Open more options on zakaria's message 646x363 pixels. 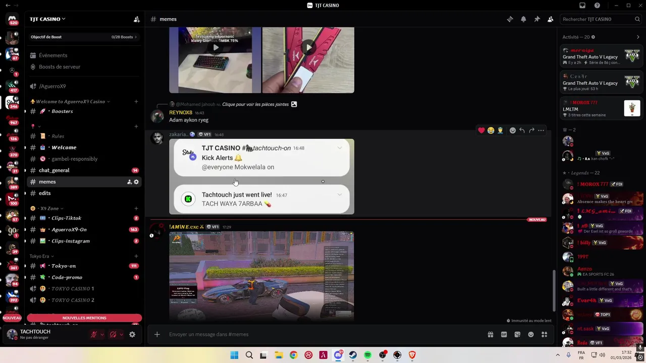pyautogui.click(x=541, y=131)
